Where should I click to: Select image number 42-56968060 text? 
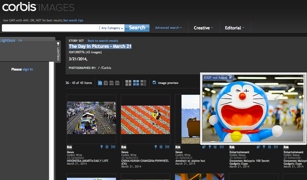[75, 158]
